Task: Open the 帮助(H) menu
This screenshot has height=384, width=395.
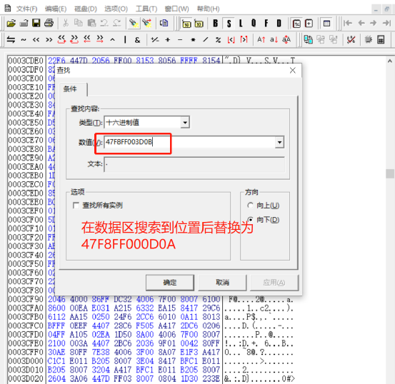Action: (208, 9)
